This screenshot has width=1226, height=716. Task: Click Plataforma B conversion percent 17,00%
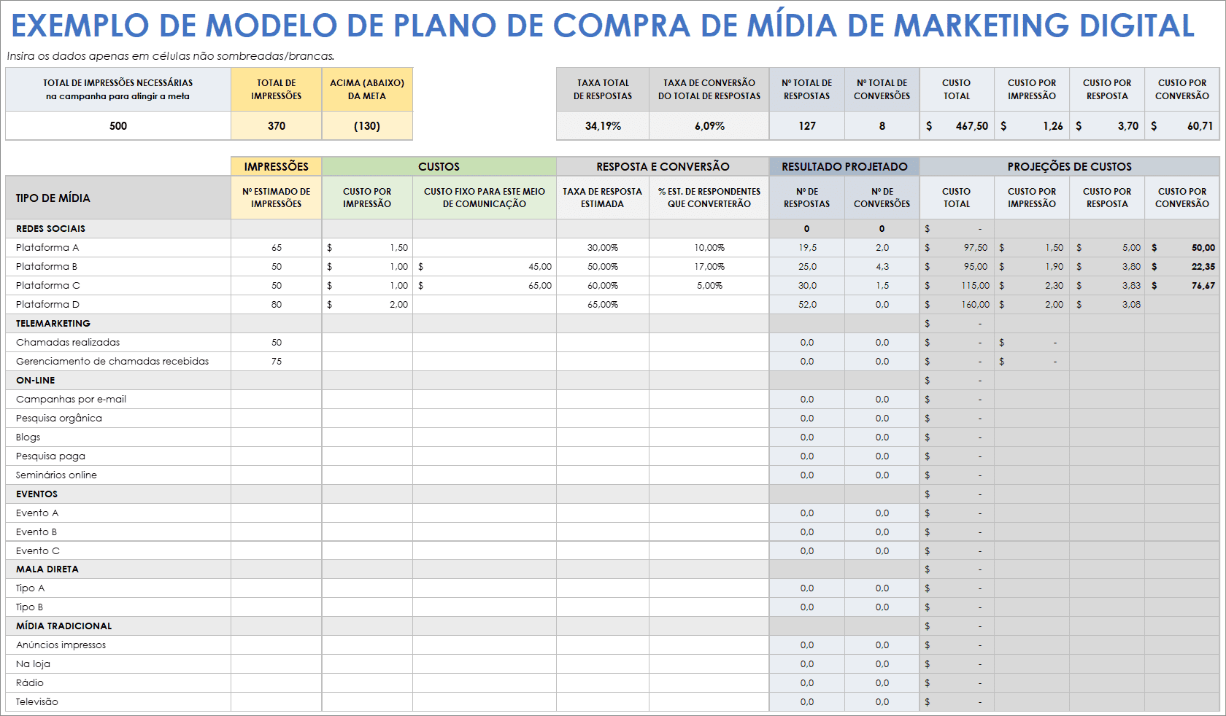(709, 267)
